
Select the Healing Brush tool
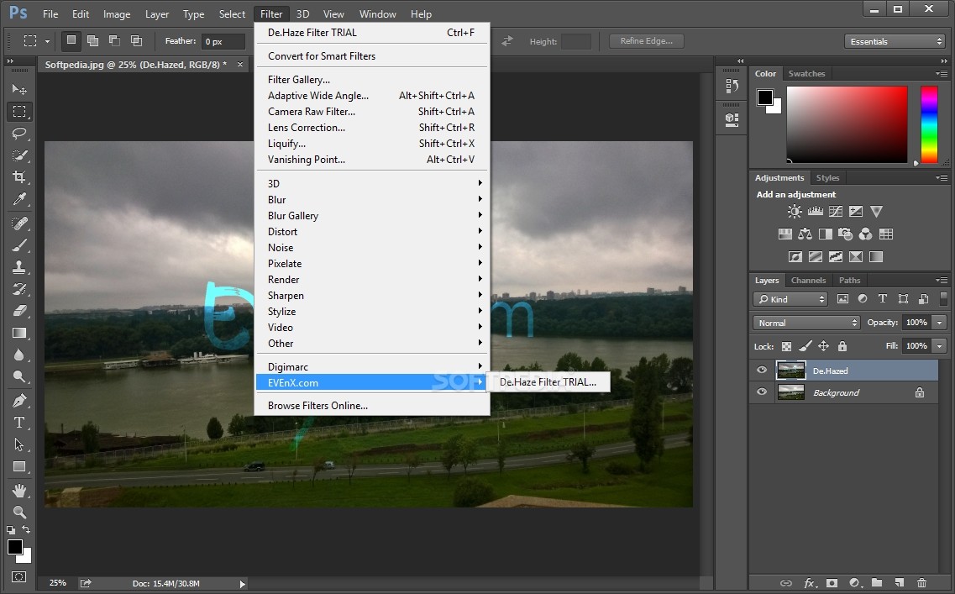tap(19, 223)
